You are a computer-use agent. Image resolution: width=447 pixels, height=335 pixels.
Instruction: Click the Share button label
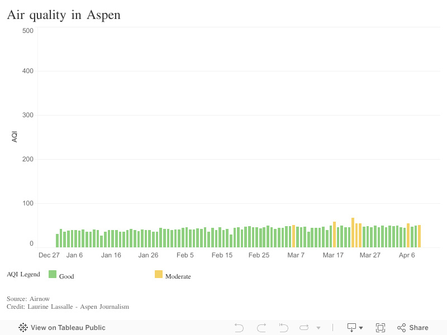coord(419,328)
